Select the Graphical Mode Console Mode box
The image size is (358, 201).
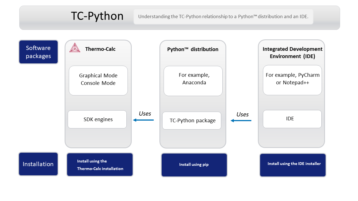pyautogui.click(x=98, y=80)
